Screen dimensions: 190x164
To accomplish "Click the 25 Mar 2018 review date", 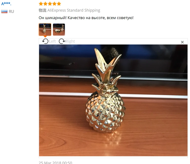I will point(55,162).
